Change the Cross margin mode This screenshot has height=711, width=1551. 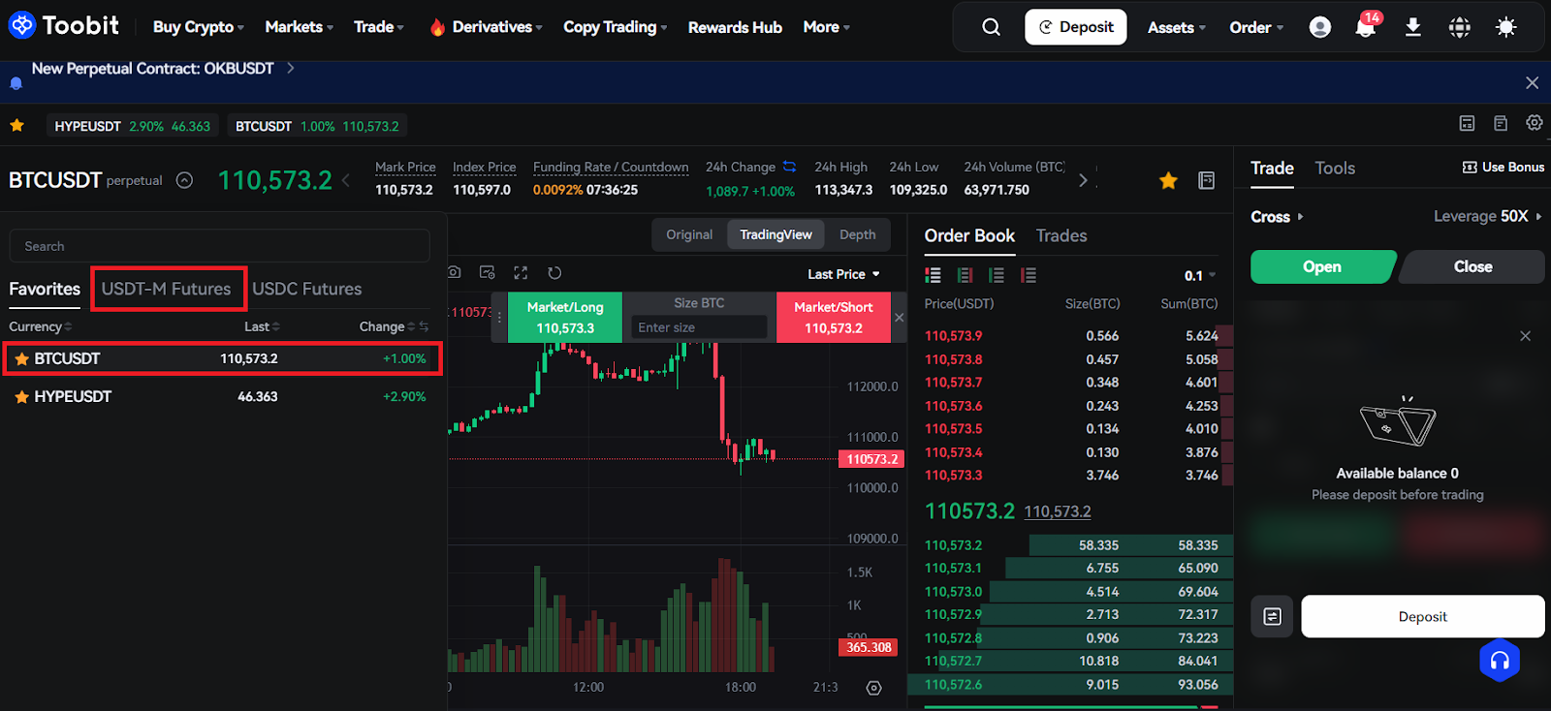click(x=1277, y=217)
